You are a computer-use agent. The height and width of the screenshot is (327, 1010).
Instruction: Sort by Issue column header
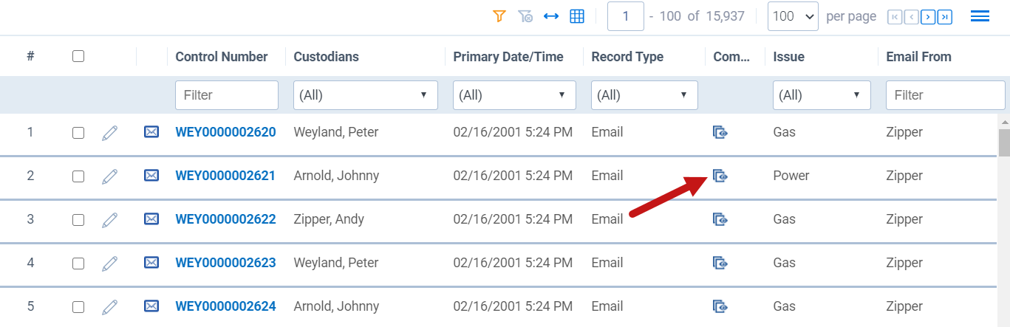(788, 56)
